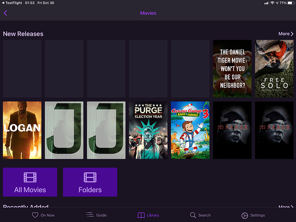Tap the purple back chevron icon
The width and height of the screenshot is (296, 222).
tap(5, 13)
